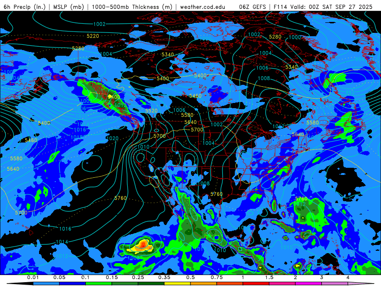Pick the yellow 0.35–0.5 legend swatch

tap(177, 284)
